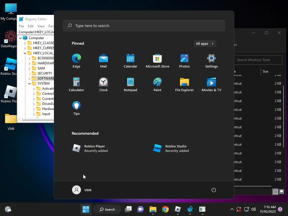The image size is (288, 216).
Task: Launch the Photos app
Action: coord(184,61)
